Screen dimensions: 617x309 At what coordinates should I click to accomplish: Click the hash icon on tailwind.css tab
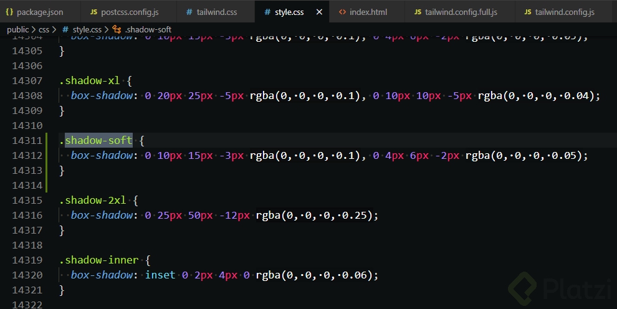(x=189, y=12)
